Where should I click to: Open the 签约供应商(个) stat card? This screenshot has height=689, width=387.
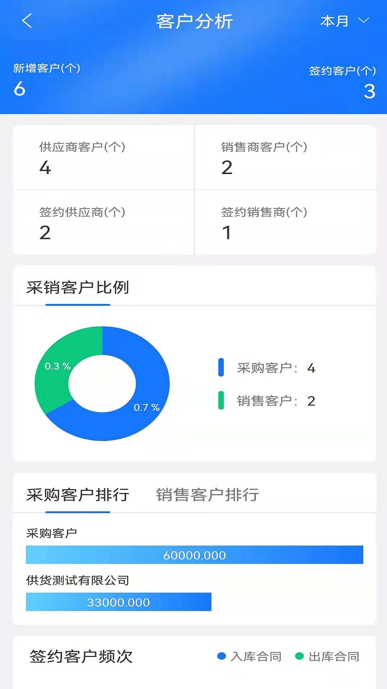(103, 222)
